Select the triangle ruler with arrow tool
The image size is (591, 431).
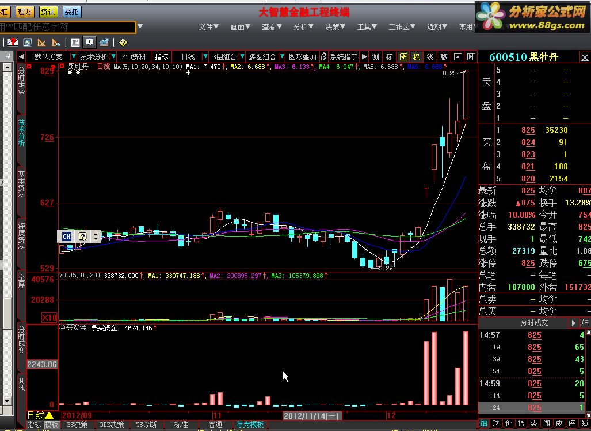56,42
